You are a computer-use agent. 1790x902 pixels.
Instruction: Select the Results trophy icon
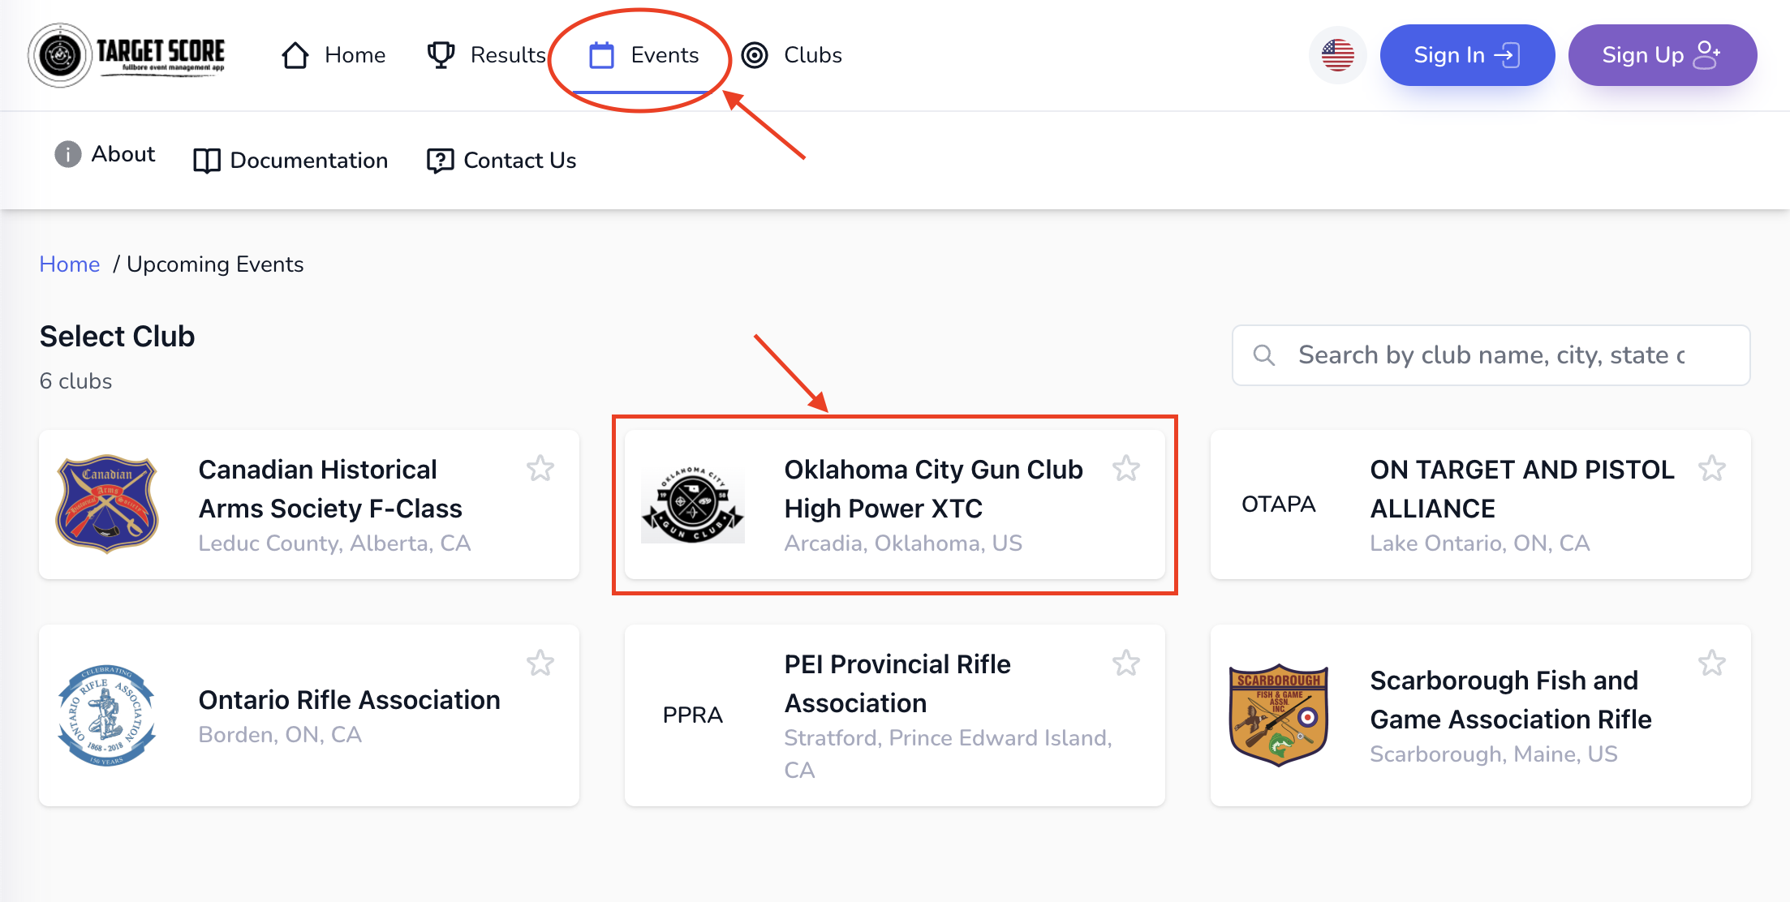(440, 54)
